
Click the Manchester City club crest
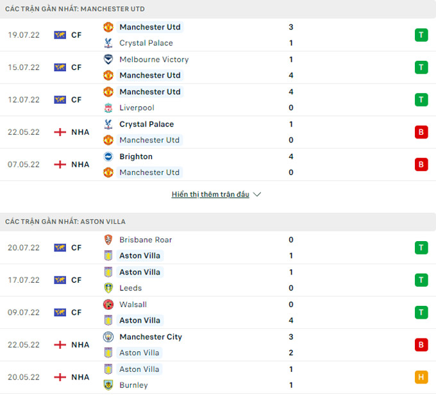108,337
